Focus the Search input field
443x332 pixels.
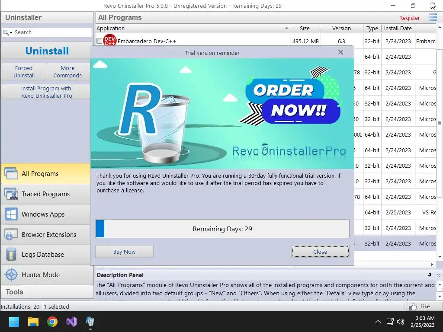[52, 32]
